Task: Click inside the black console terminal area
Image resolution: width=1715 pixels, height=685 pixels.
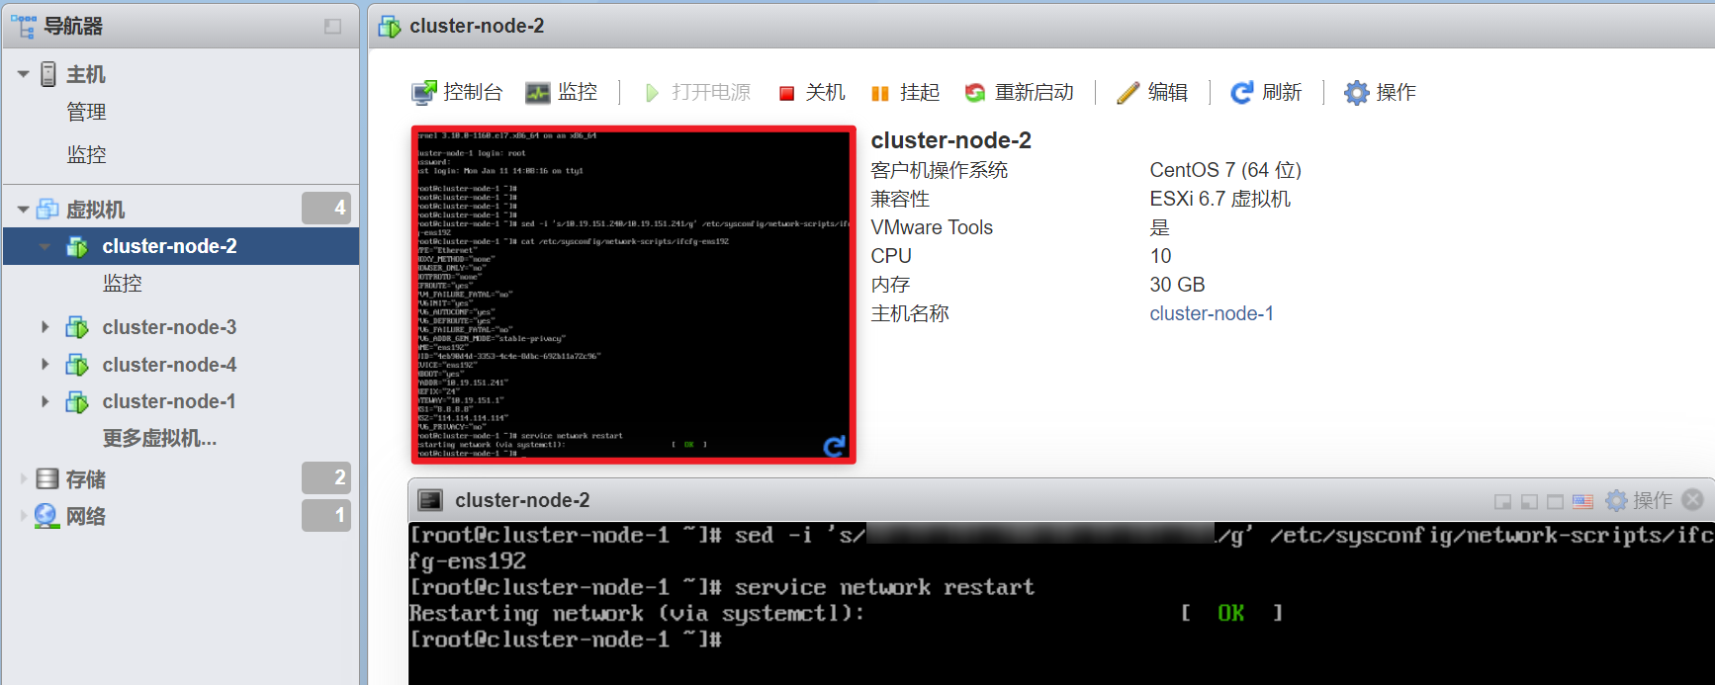Action: pos(1061,603)
